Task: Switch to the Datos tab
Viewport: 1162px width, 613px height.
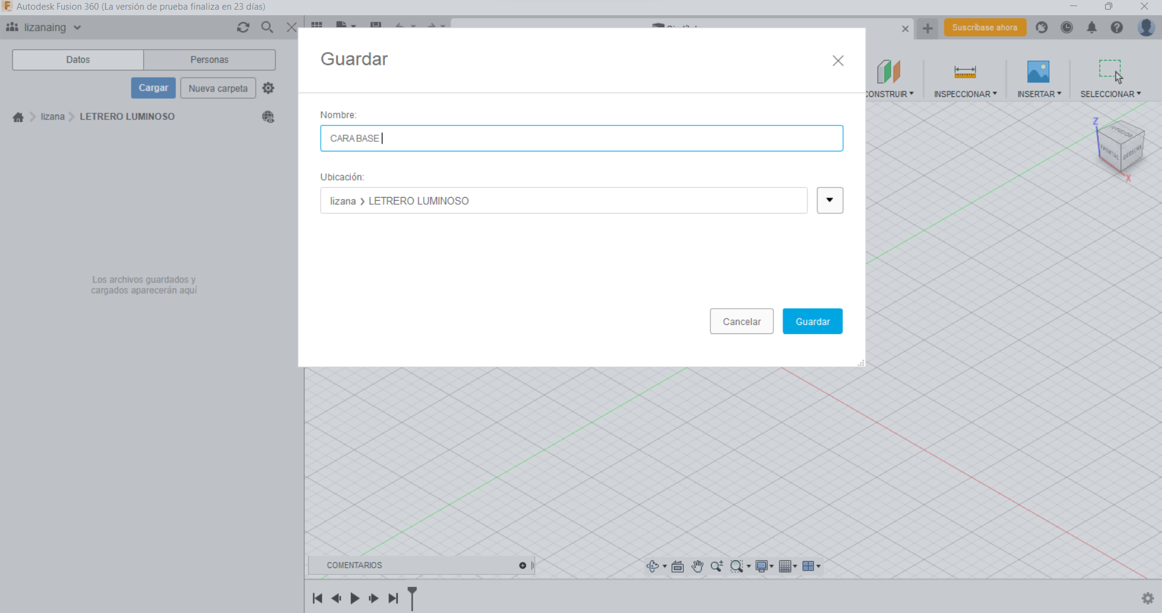Action: (78, 60)
